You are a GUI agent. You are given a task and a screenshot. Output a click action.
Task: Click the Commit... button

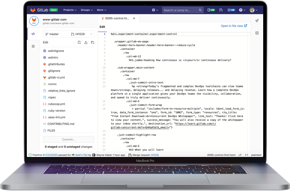pos(68,140)
